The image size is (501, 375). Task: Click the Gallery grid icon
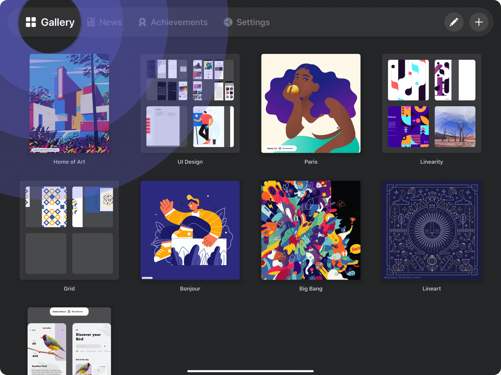31,22
